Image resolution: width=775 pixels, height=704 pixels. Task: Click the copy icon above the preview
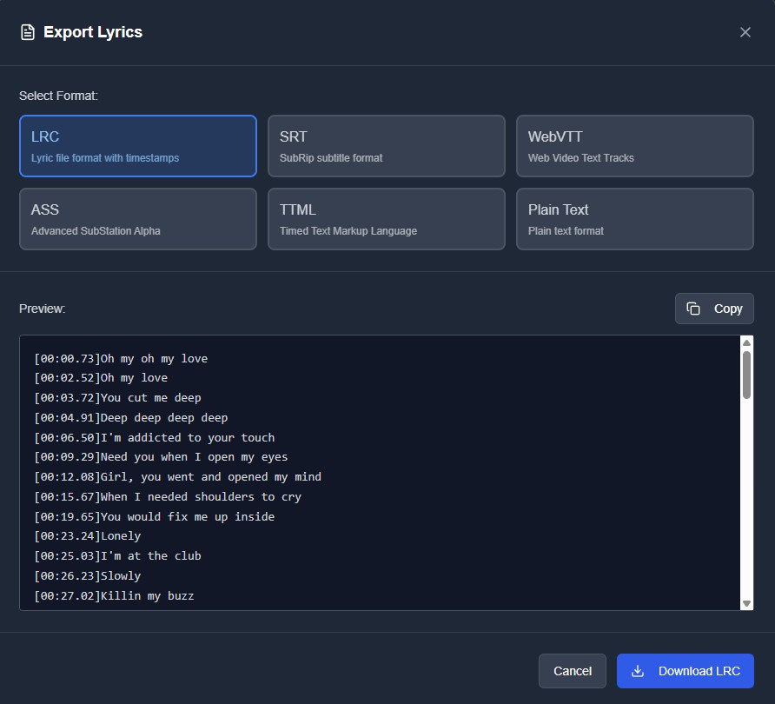coord(693,309)
